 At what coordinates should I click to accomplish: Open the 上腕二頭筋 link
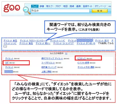47,71
